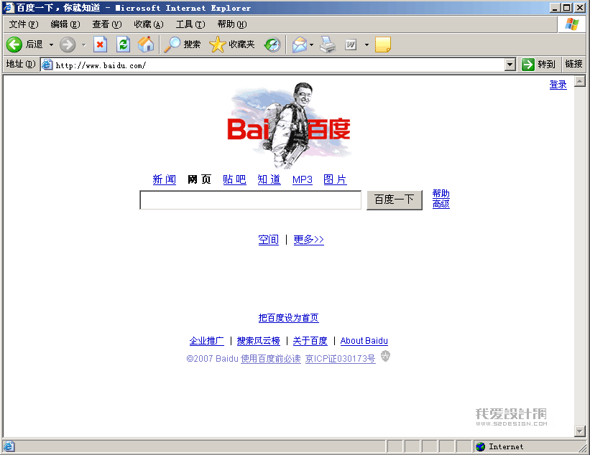The height and width of the screenshot is (455, 590).
Task: Click the vertical scrollbar down arrow
Action: [x=580, y=431]
